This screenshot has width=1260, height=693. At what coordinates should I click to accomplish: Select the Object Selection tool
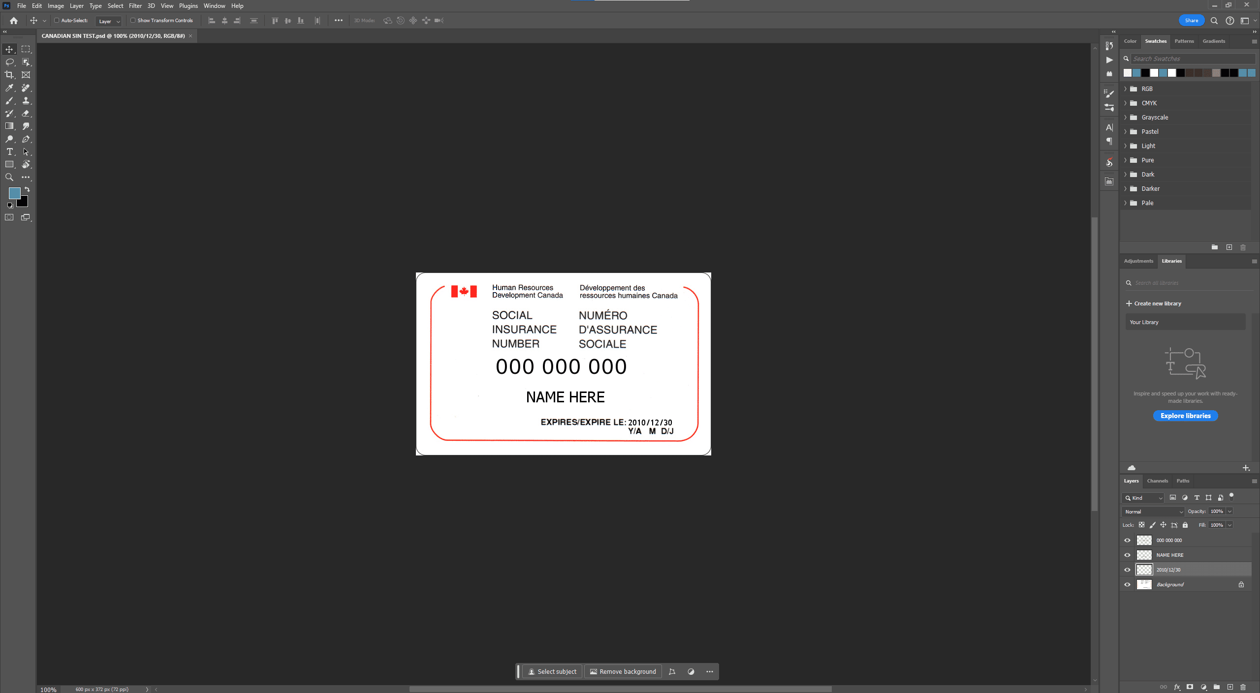click(x=26, y=62)
